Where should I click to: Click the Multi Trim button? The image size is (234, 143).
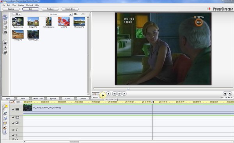click(38, 98)
